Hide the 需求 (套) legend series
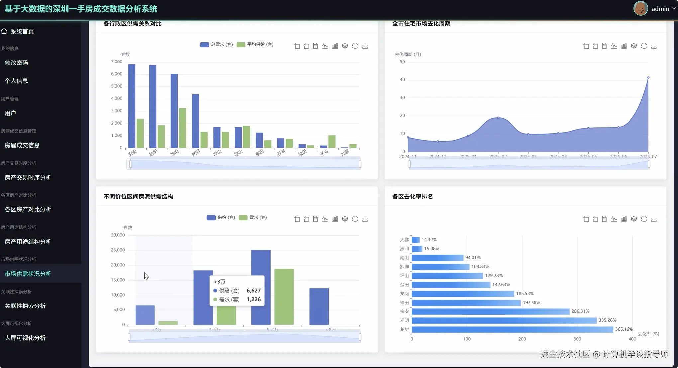 coord(253,218)
